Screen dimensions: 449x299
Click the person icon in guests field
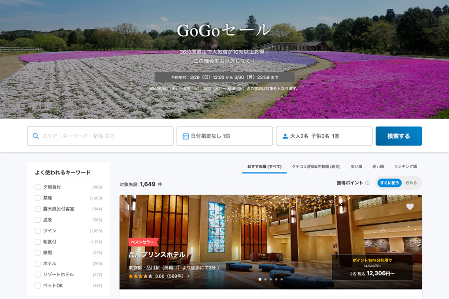285,136
